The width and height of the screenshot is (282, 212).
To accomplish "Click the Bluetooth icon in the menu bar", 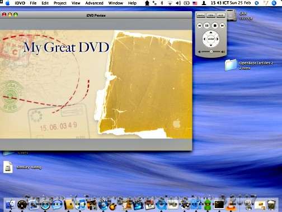I will 162,3.
